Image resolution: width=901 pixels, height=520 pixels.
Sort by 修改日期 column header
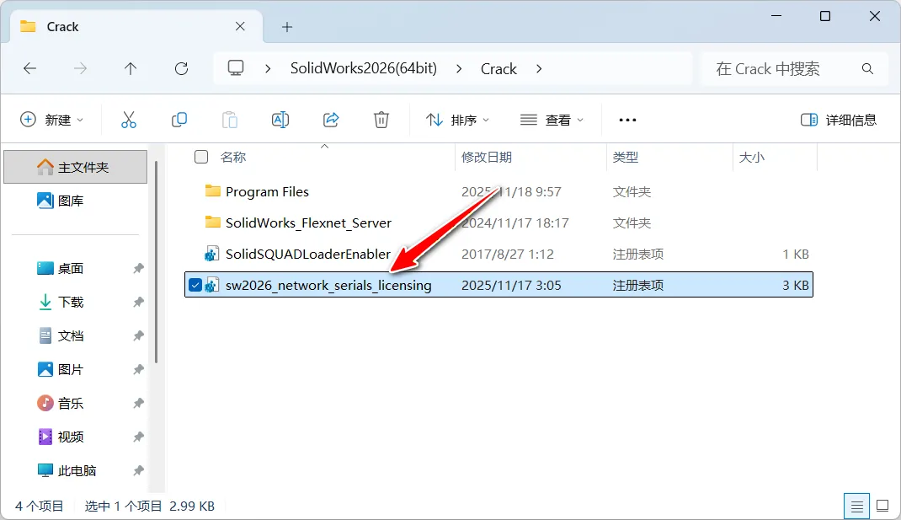point(486,157)
